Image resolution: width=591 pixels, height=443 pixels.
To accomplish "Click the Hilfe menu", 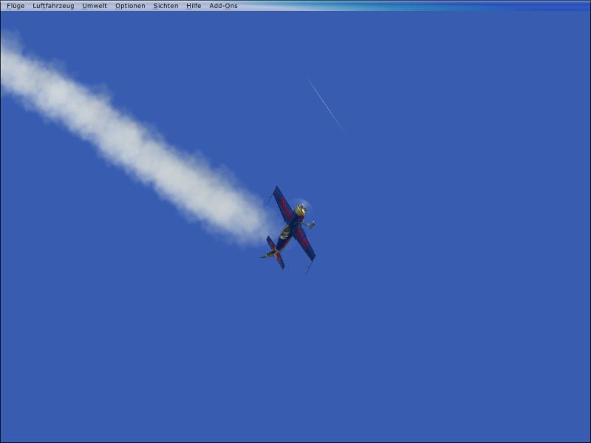I will click(194, 6).
